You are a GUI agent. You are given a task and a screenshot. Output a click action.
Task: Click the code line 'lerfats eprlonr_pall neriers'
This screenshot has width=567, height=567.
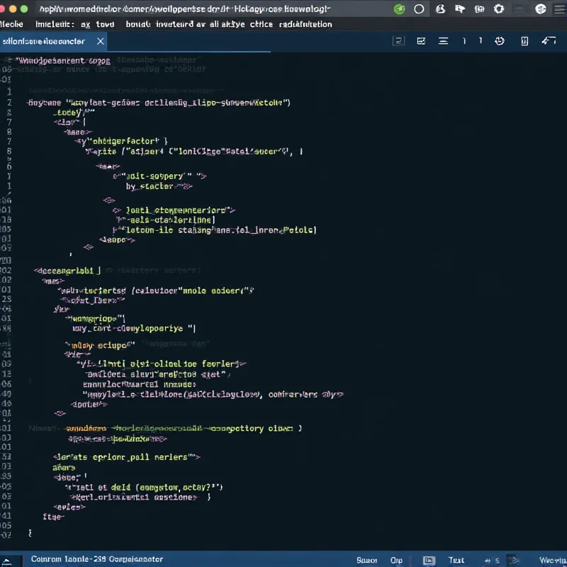click(x=127, y=457)
